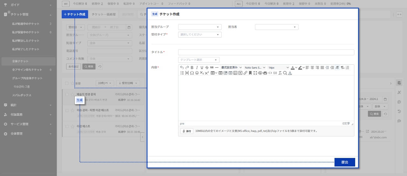
Task: Click the タイトル input field
Action: [266, 52]
